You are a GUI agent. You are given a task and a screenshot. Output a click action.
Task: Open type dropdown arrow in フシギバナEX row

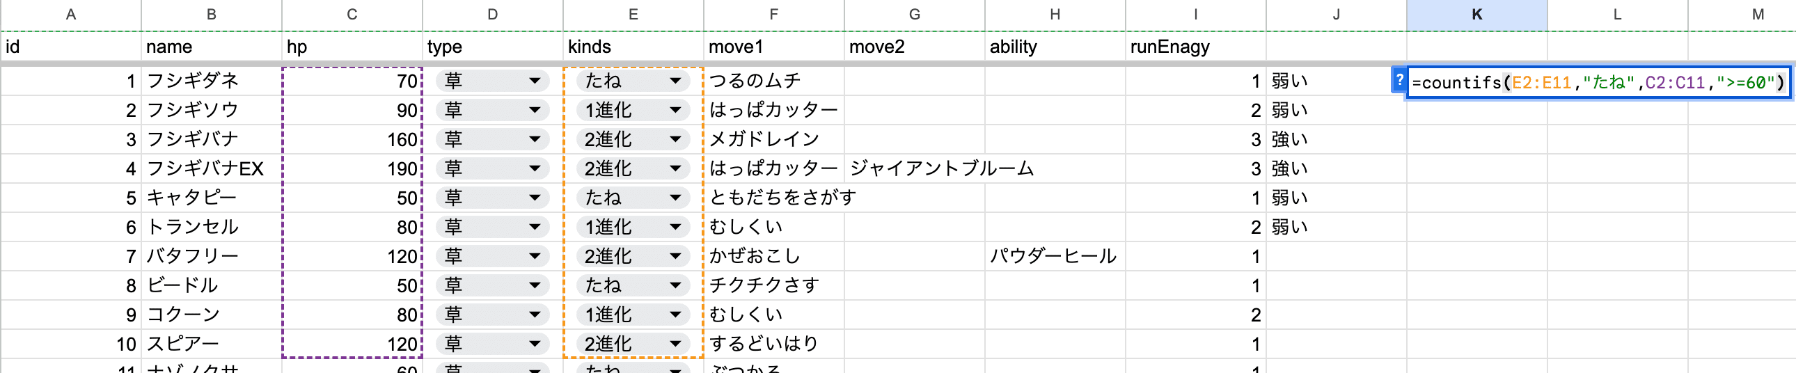pyautogui.click(x=534, y=168)
